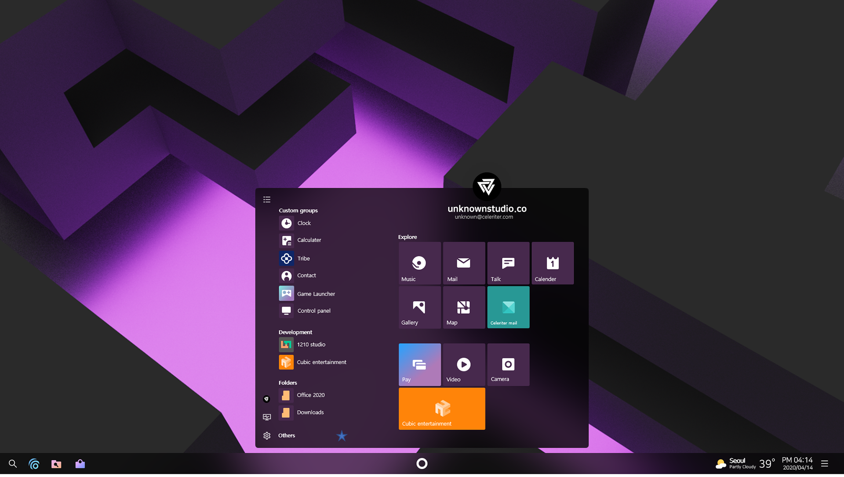Open the Downloads folder entry
The width and height of the screenshot is (844, 477).
coord(310,412)
